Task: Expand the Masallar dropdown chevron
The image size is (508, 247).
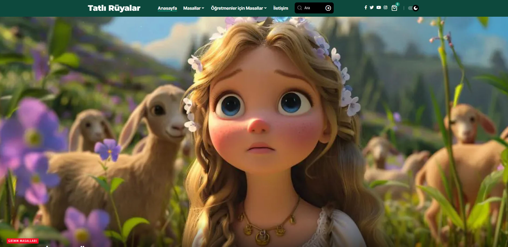Action: (x=203, y=8)
